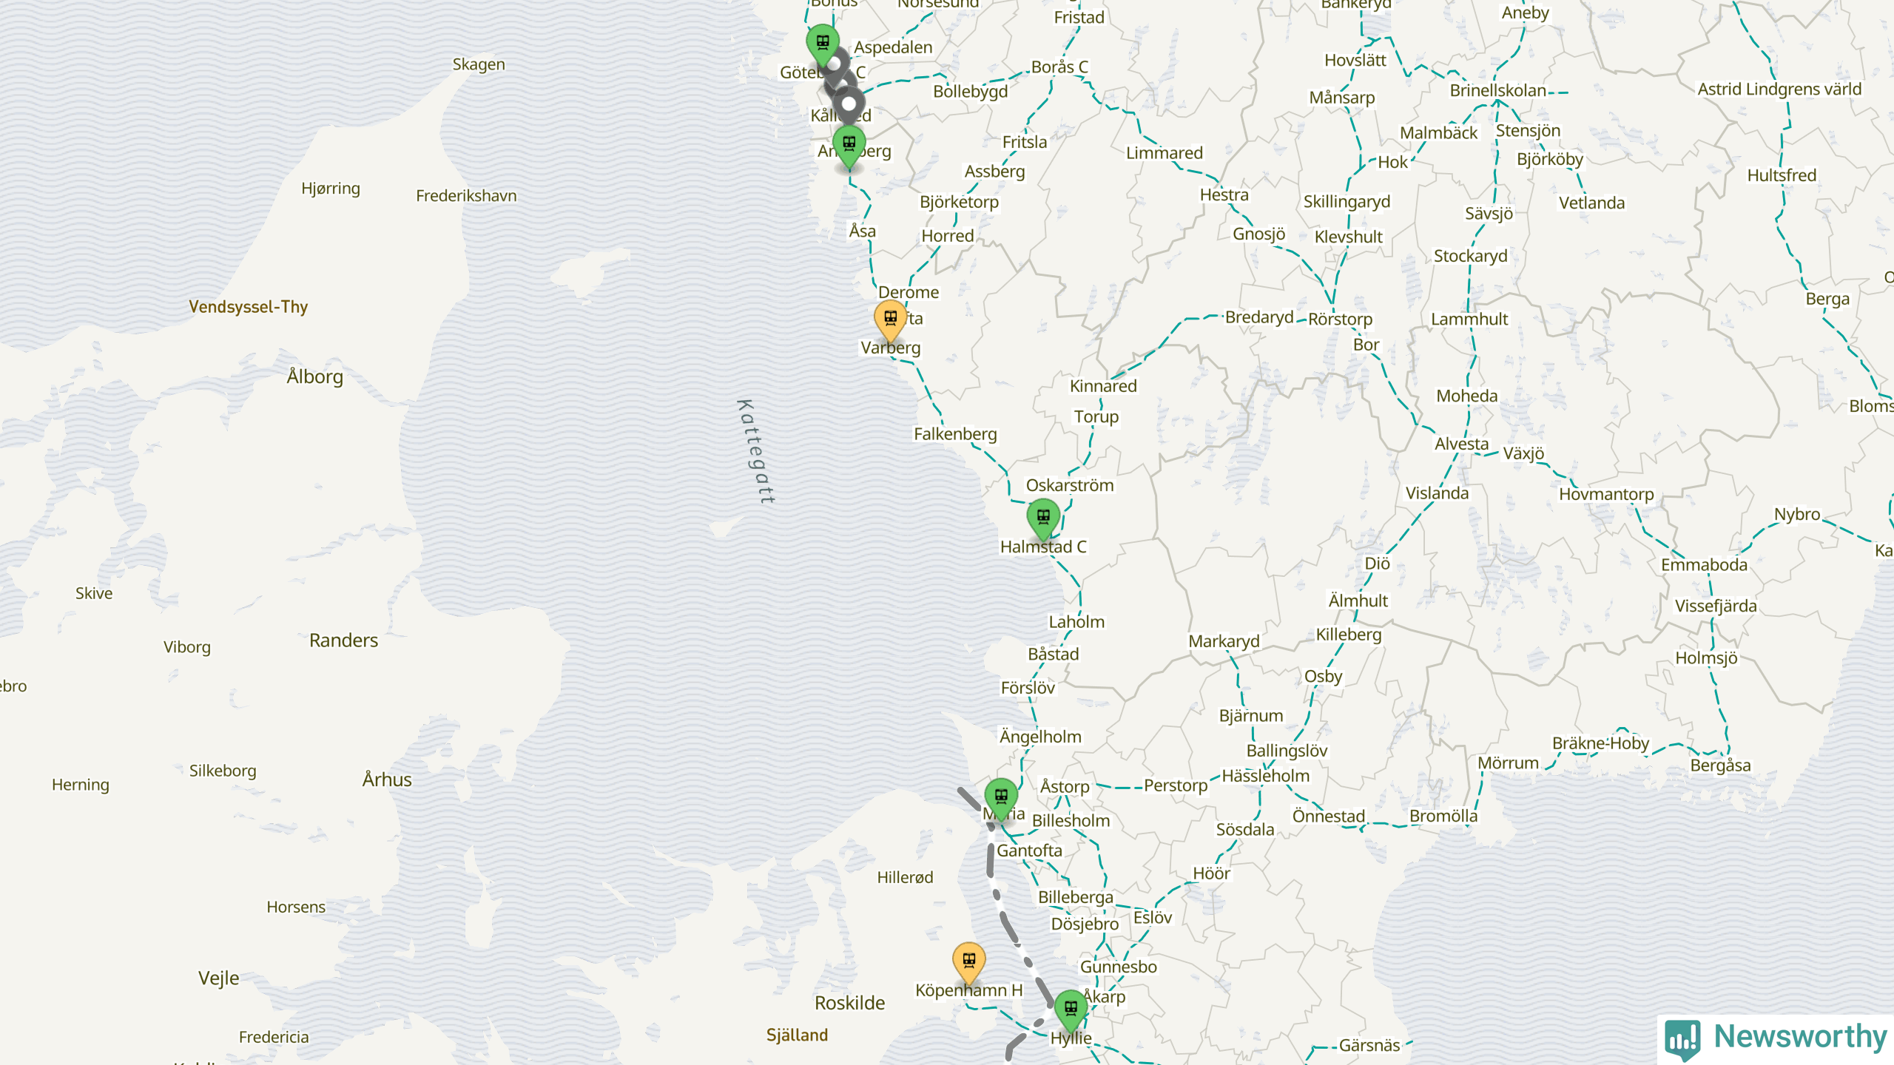Click the Silkeborg label
This screenshot has height=1065, width=1894.
click(223, 771)
